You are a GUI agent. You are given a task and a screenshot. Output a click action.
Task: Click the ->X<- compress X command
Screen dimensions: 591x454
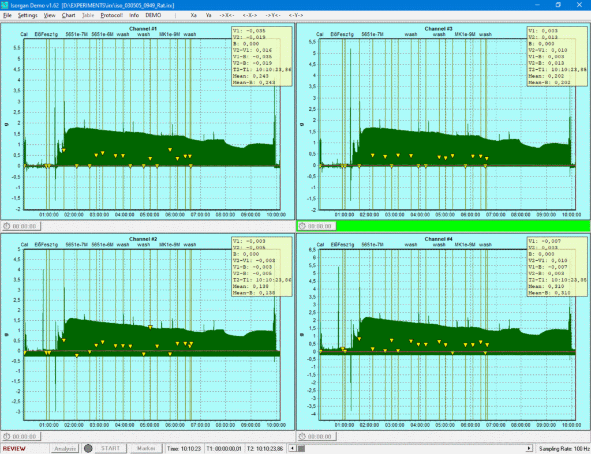pyautogui.click(x=227, y=16)
